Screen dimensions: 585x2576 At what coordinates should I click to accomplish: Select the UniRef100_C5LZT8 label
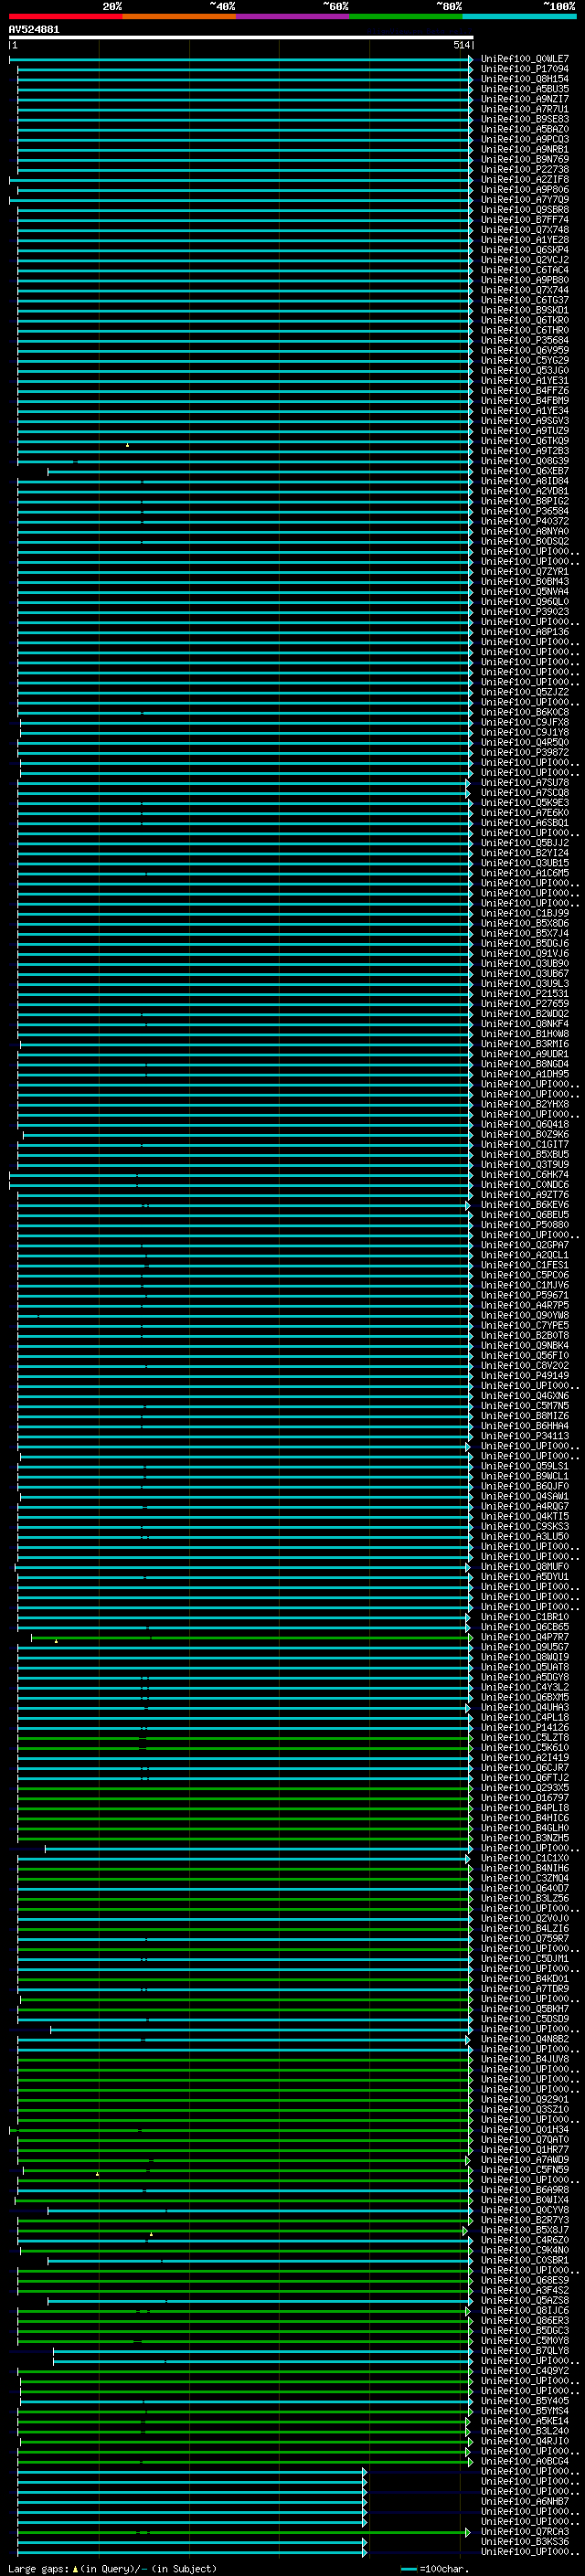pyautogui.click(x=524, y=1737)
